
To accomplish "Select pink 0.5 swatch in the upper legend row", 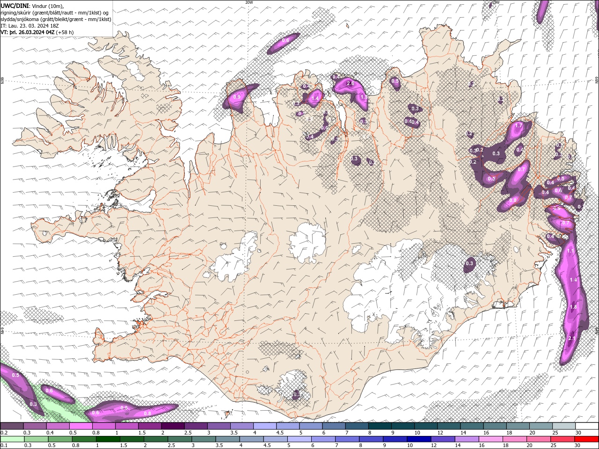I will tap(81, 426).
